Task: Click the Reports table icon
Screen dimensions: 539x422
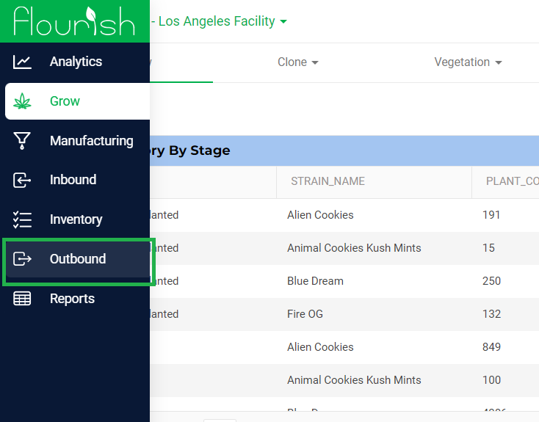Action: (22, 299)
